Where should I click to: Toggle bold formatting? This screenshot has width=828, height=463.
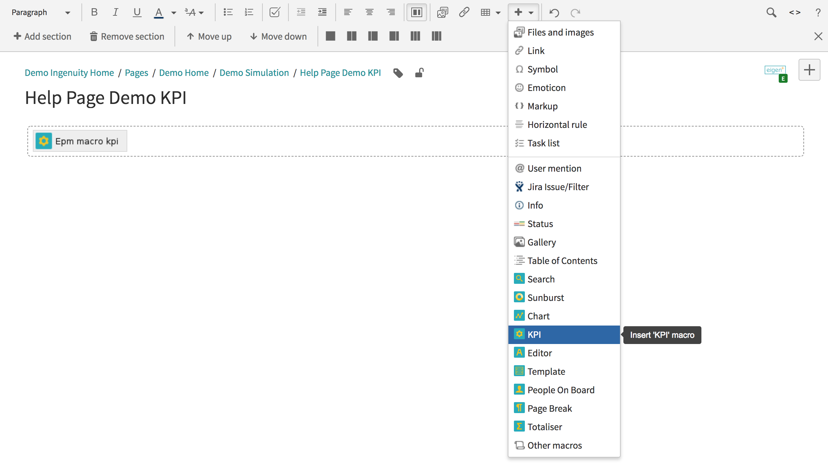[94, 12]
